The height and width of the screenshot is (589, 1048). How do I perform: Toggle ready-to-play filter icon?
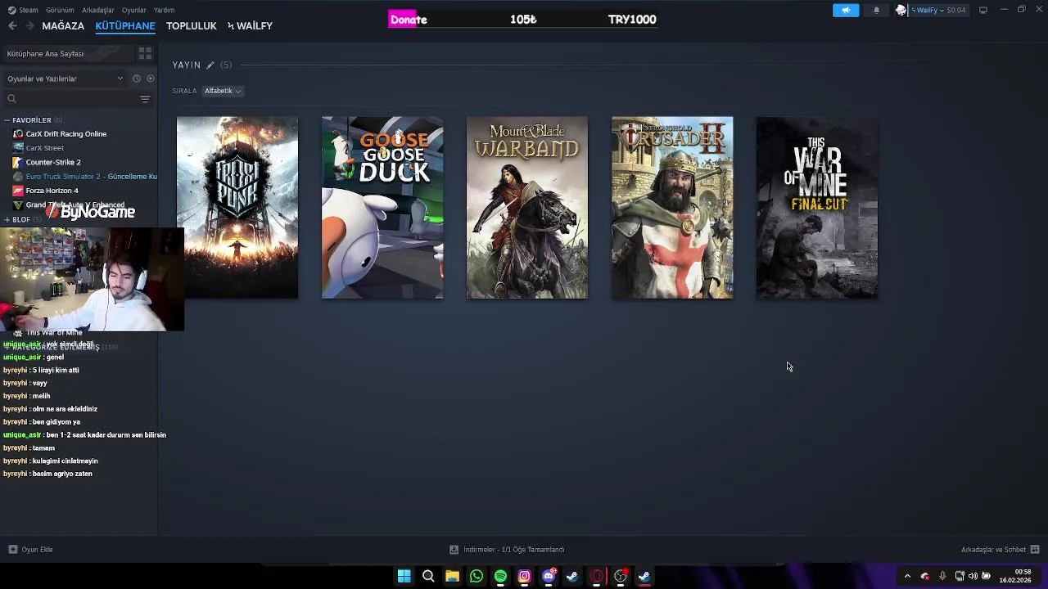click(150, 79)
